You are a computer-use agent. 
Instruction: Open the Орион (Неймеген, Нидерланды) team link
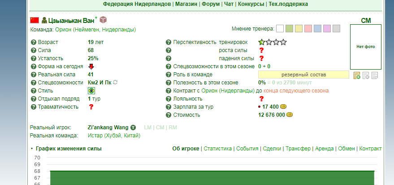95,30
